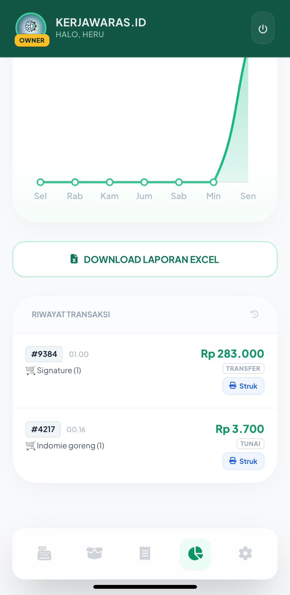The image size is (290, 595).
Task: Click the Min data point on chart
Action: (x=213, y=182)
